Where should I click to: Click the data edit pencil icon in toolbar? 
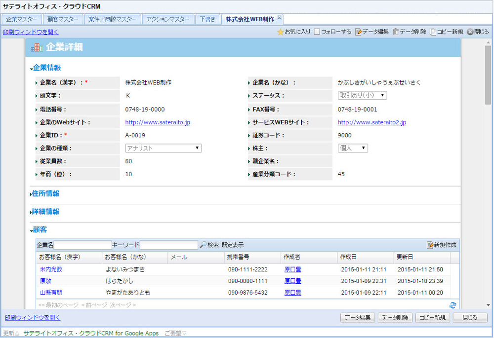pos(358,32)
